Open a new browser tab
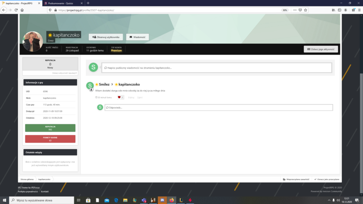Image resolution: width=363 pixels, height=204 pixels. pyautogui.click(x=88, y=3)
